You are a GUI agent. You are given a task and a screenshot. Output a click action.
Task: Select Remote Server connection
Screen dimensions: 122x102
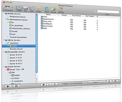pyautogui.click(x=16, y=49)
